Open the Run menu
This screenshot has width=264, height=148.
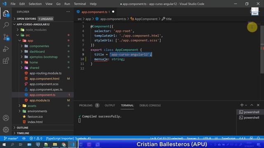67,4
